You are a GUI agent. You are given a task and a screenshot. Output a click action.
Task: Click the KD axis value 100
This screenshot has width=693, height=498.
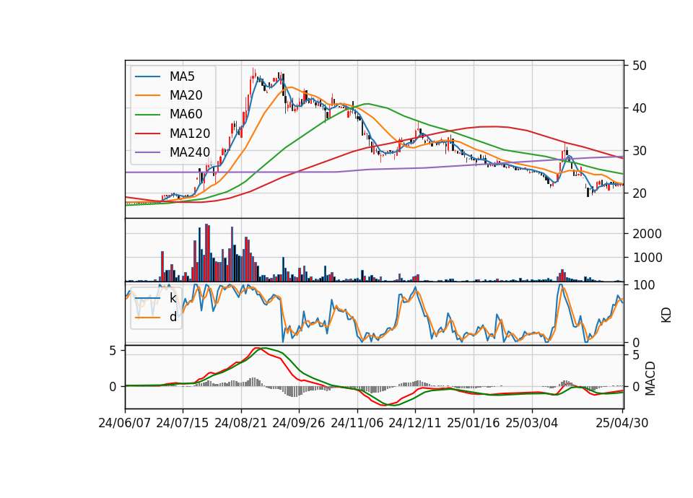(644, 286)
